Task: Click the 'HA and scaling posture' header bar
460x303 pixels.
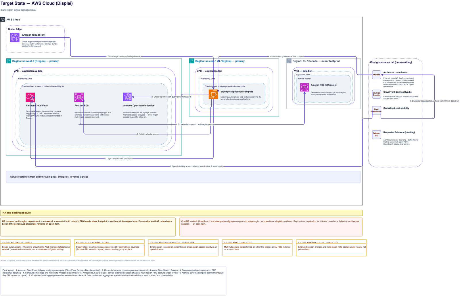Action: [181, 213]
